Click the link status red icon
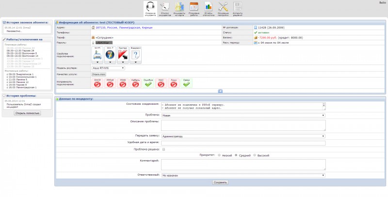 click(x=174, y=83)
